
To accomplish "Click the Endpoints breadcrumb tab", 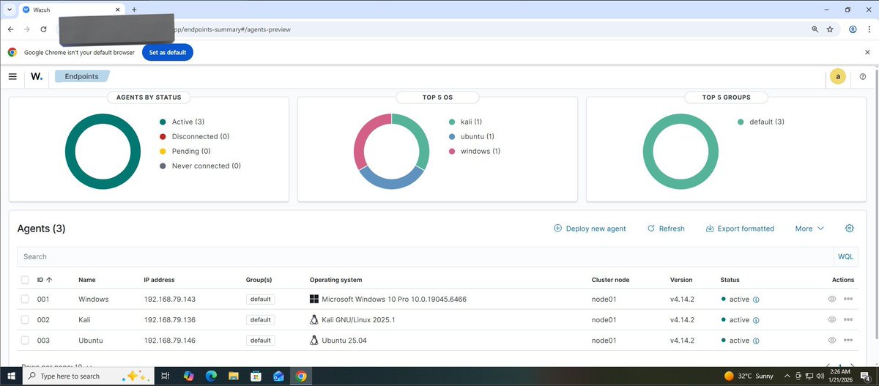I will tap(81, 76).
